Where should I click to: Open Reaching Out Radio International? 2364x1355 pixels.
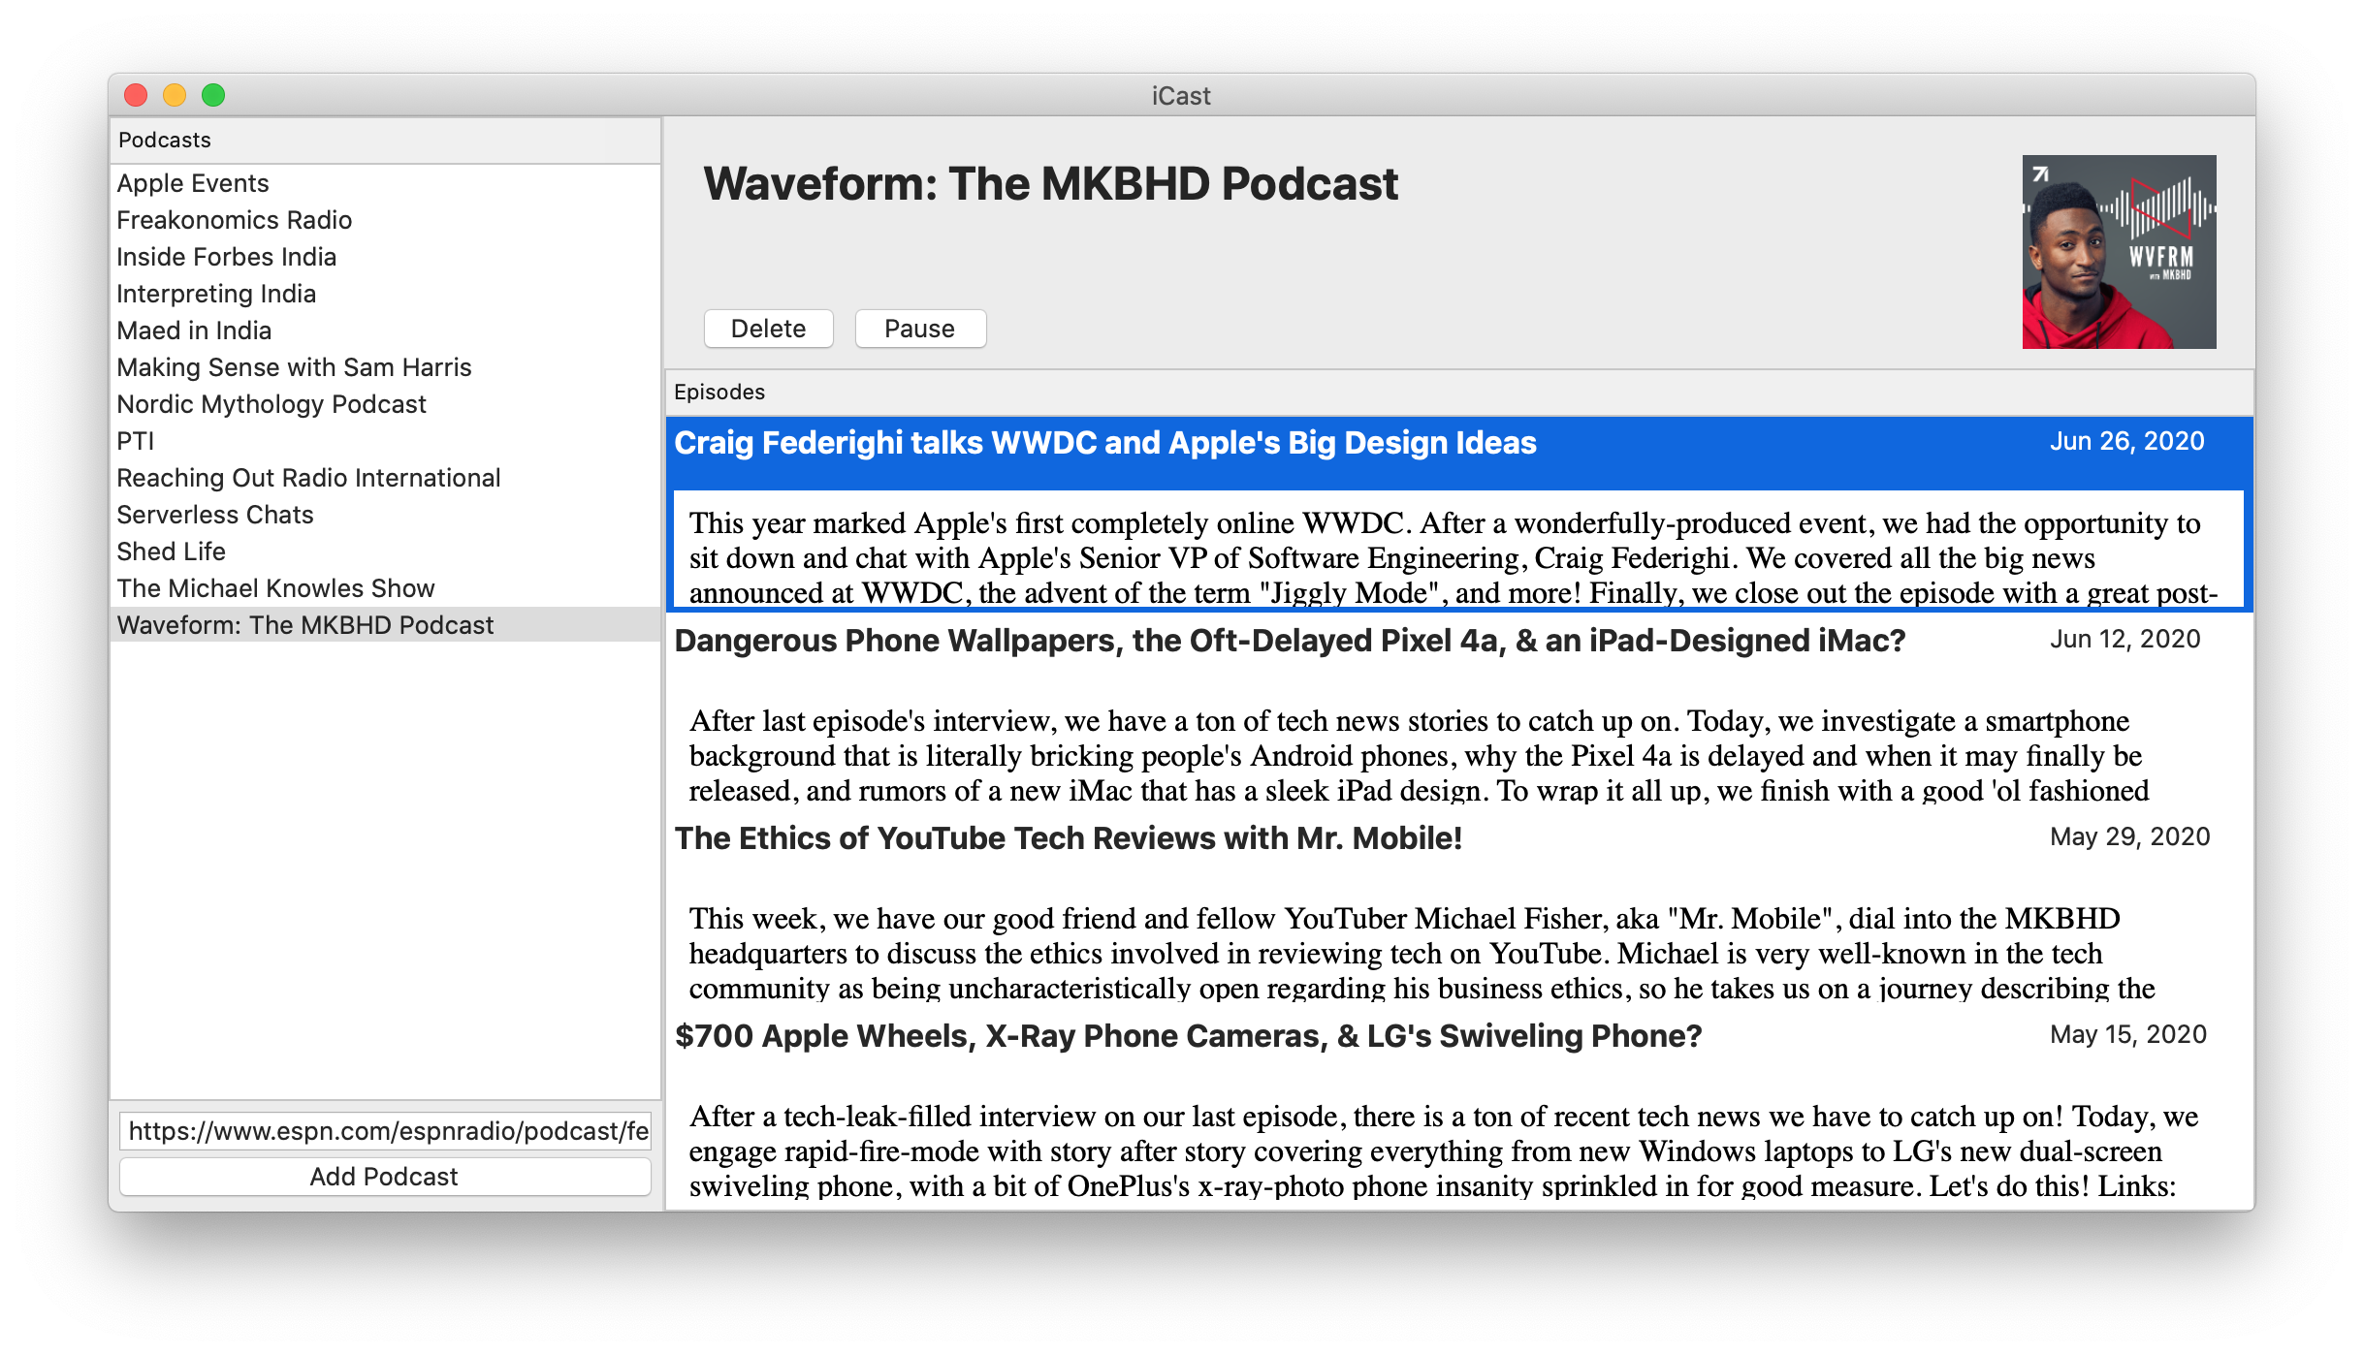pyautogui.click(x=385, y=478)
